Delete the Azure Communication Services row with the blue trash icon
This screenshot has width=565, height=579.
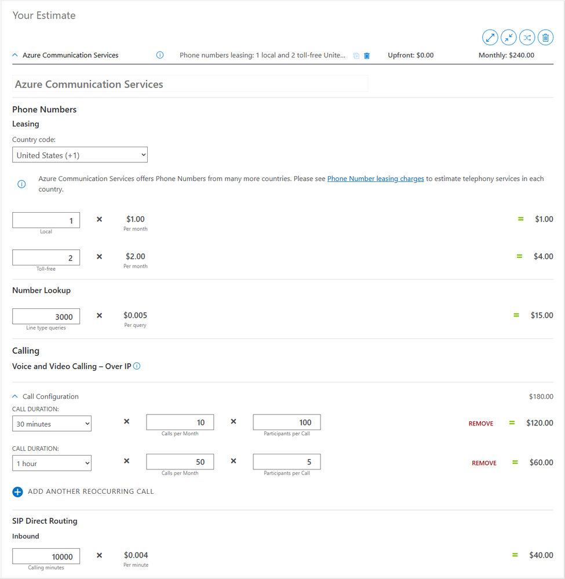point(367,56)
